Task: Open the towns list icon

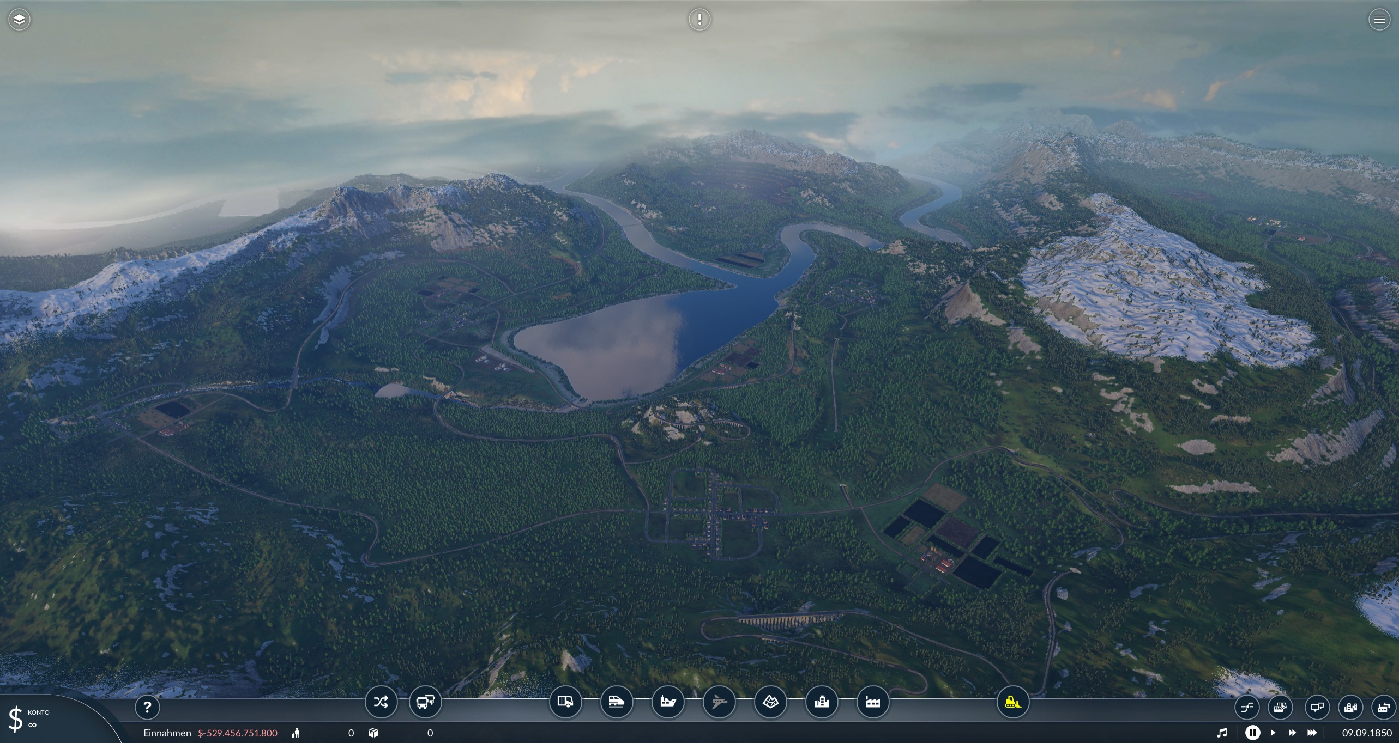Action: point(1350,708)
